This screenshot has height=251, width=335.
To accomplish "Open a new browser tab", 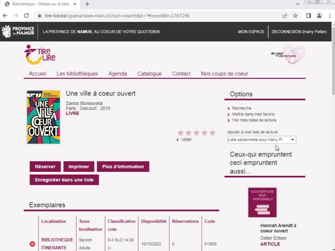I will click(87, 4).
